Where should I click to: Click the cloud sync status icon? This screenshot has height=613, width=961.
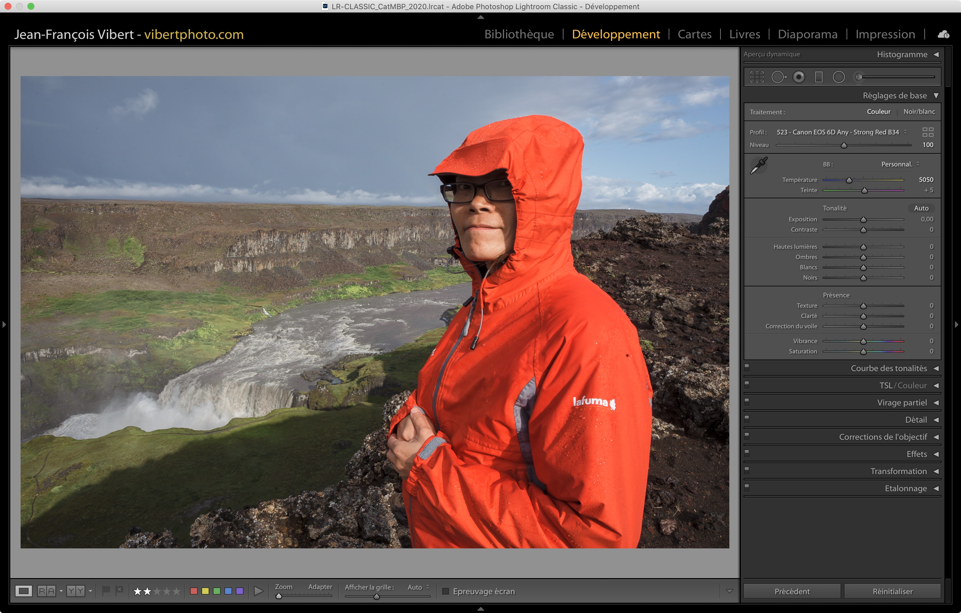943,34
